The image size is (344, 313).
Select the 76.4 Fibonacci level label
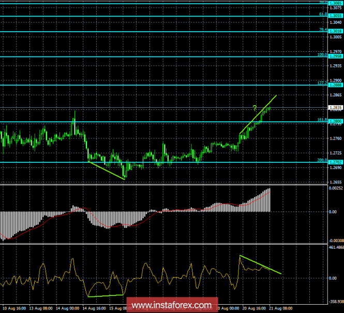pyautogui.click(x=323, y=30)
